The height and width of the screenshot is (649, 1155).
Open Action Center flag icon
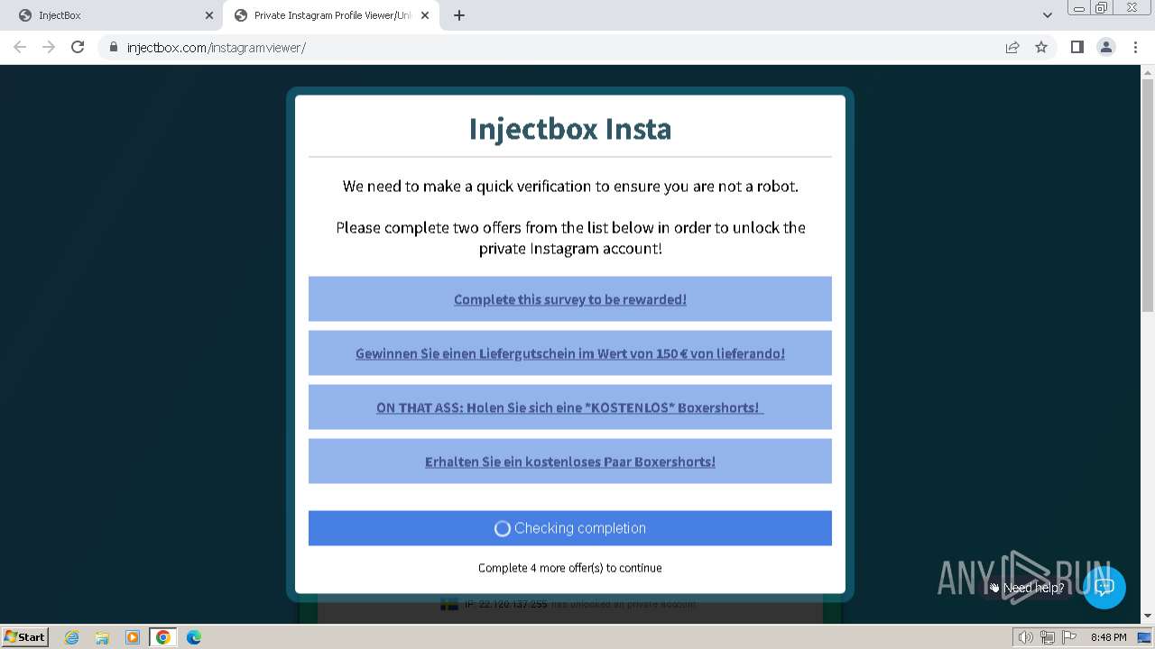[1069, 637]
